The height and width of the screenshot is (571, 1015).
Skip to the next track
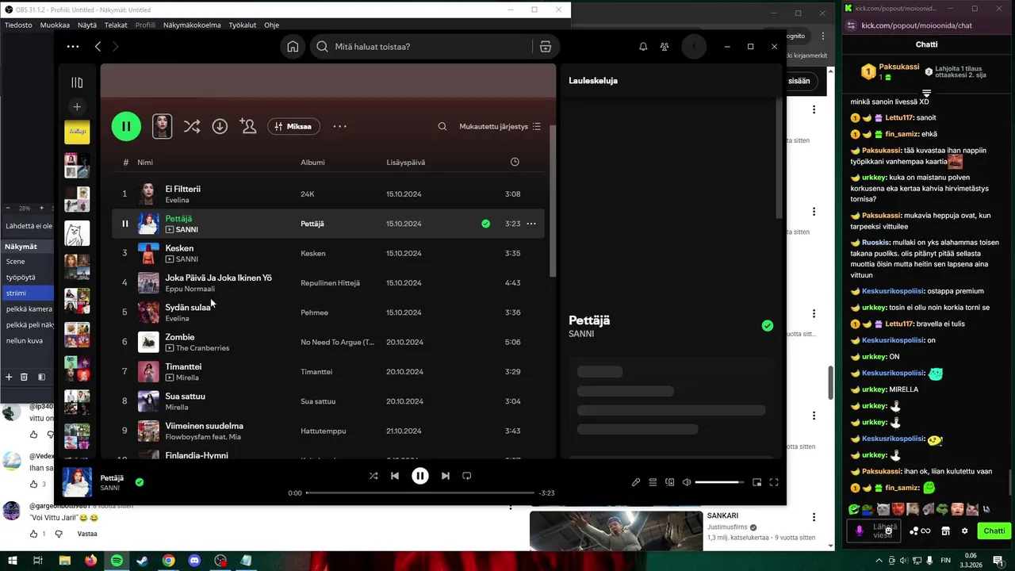pyautogui.click(x=446, y=476)
